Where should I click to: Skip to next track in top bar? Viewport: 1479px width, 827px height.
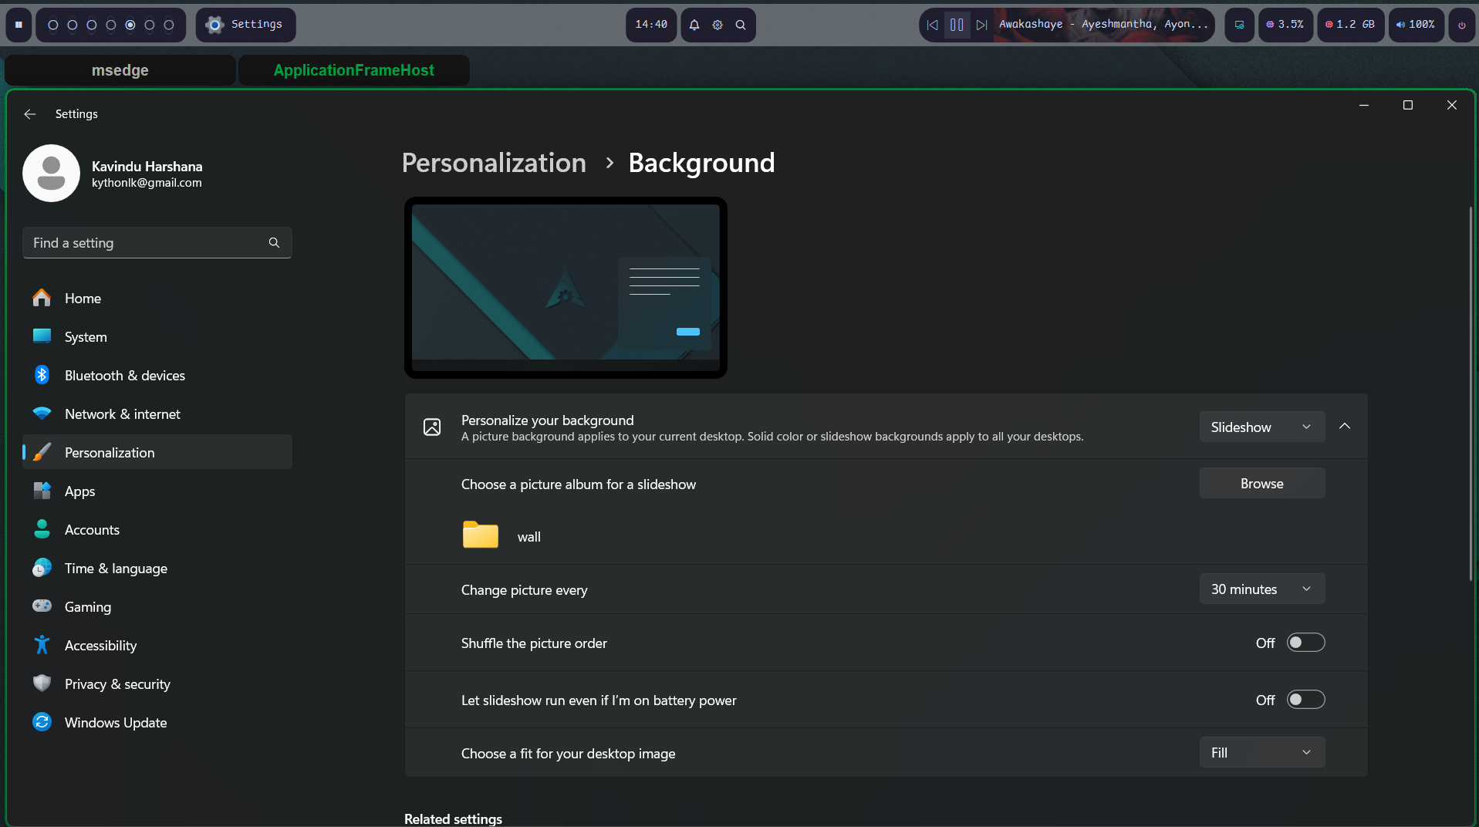click(x=981, y=25)
